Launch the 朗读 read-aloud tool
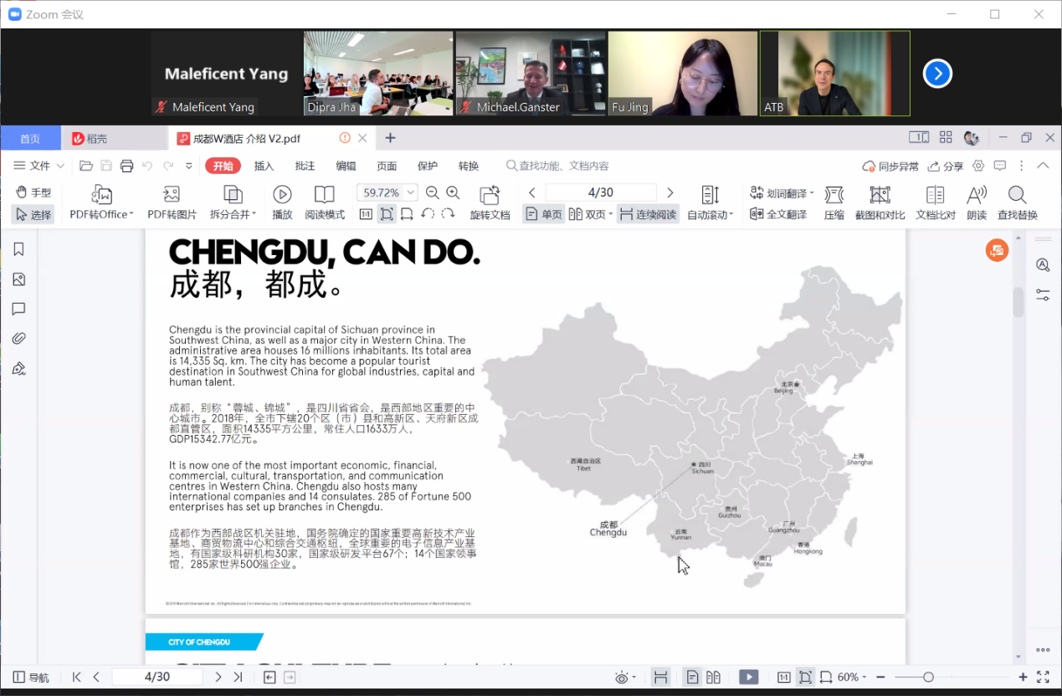This screenshot has height=696, width=1062. [x=976, y=203]
